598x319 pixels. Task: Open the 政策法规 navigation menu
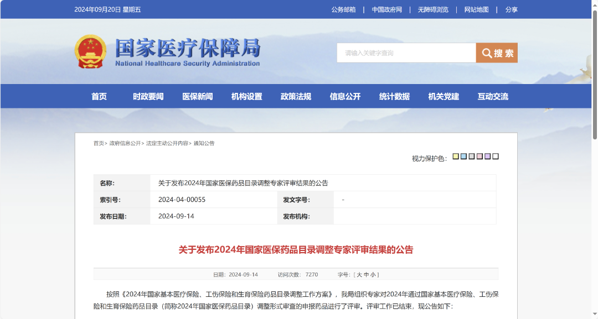[x=296, y=96]
